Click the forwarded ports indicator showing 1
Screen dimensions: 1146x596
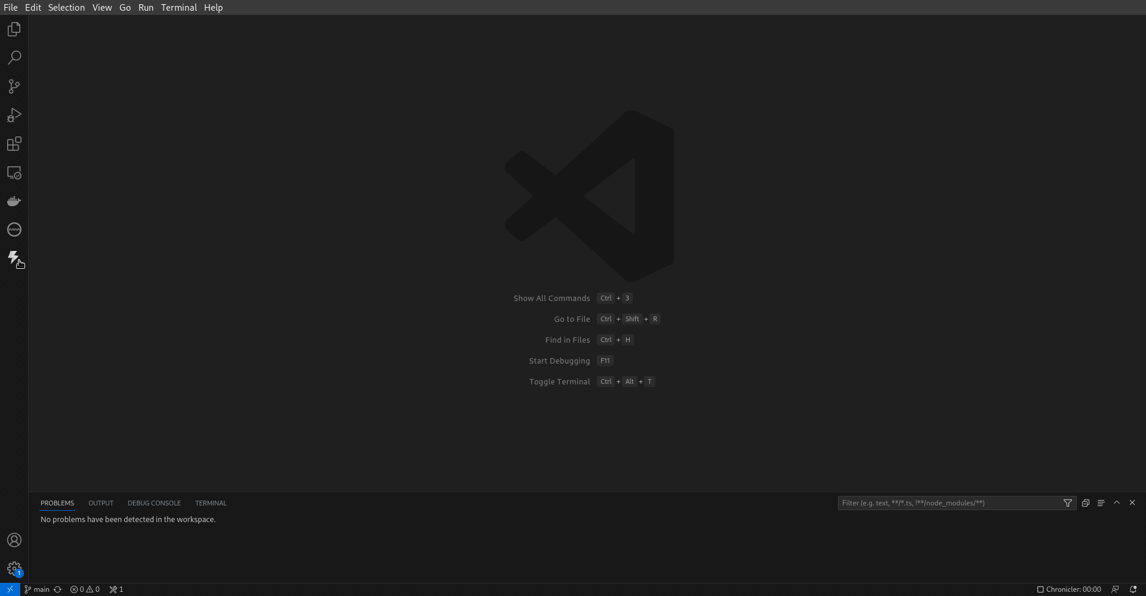click(x=116, y=589)
